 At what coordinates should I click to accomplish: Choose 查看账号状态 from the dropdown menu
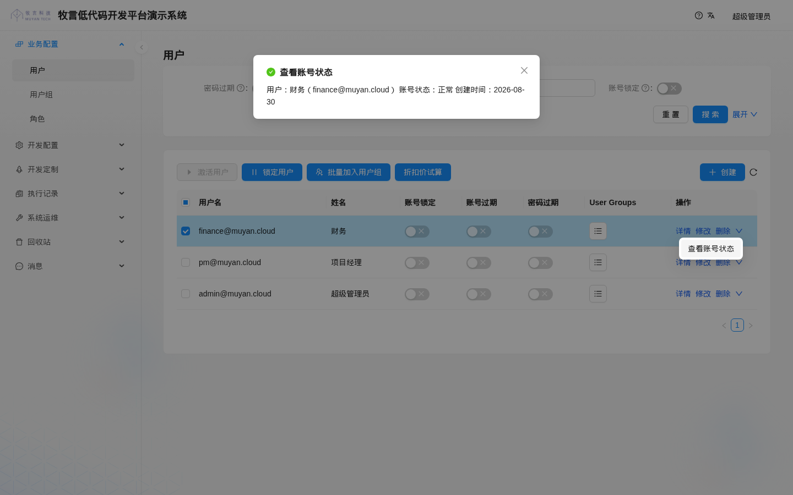click(x=711, y=249)
